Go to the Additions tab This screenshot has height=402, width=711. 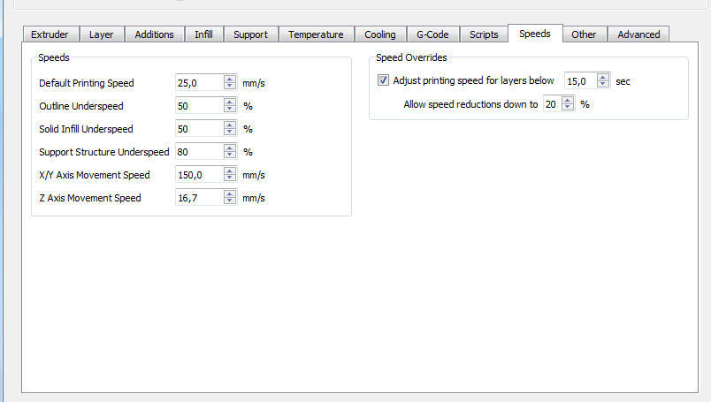tap(154, 34)
